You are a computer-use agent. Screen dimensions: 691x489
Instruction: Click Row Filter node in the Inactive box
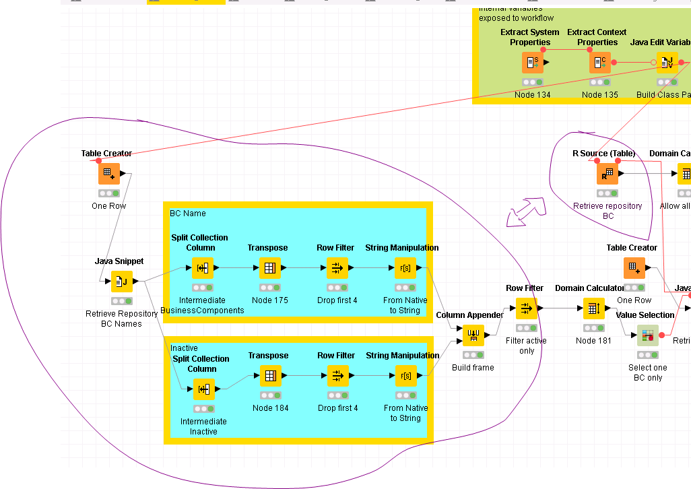[337, 375]
